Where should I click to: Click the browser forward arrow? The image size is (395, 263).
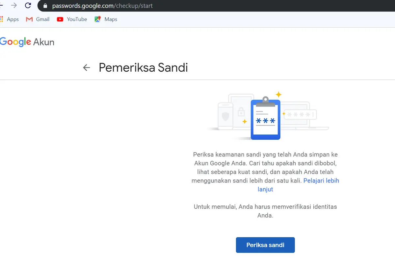[x=14, y=5]
